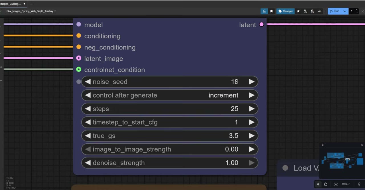Click the controlnet_condition input socket
This screenshot has width=365, height=190.
[x=79, y=69]
